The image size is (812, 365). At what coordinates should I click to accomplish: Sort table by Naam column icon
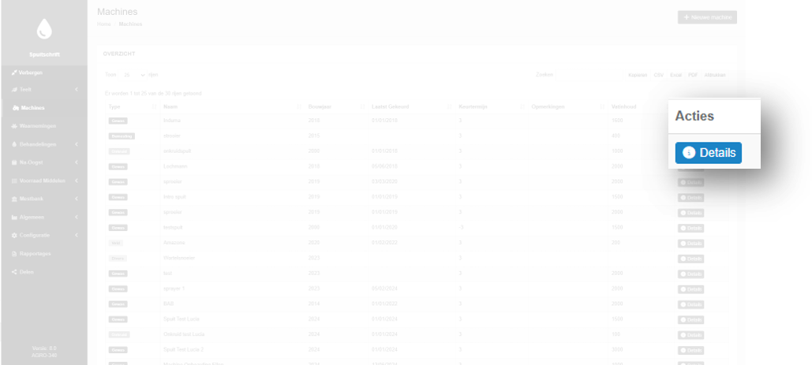(299, 106)
